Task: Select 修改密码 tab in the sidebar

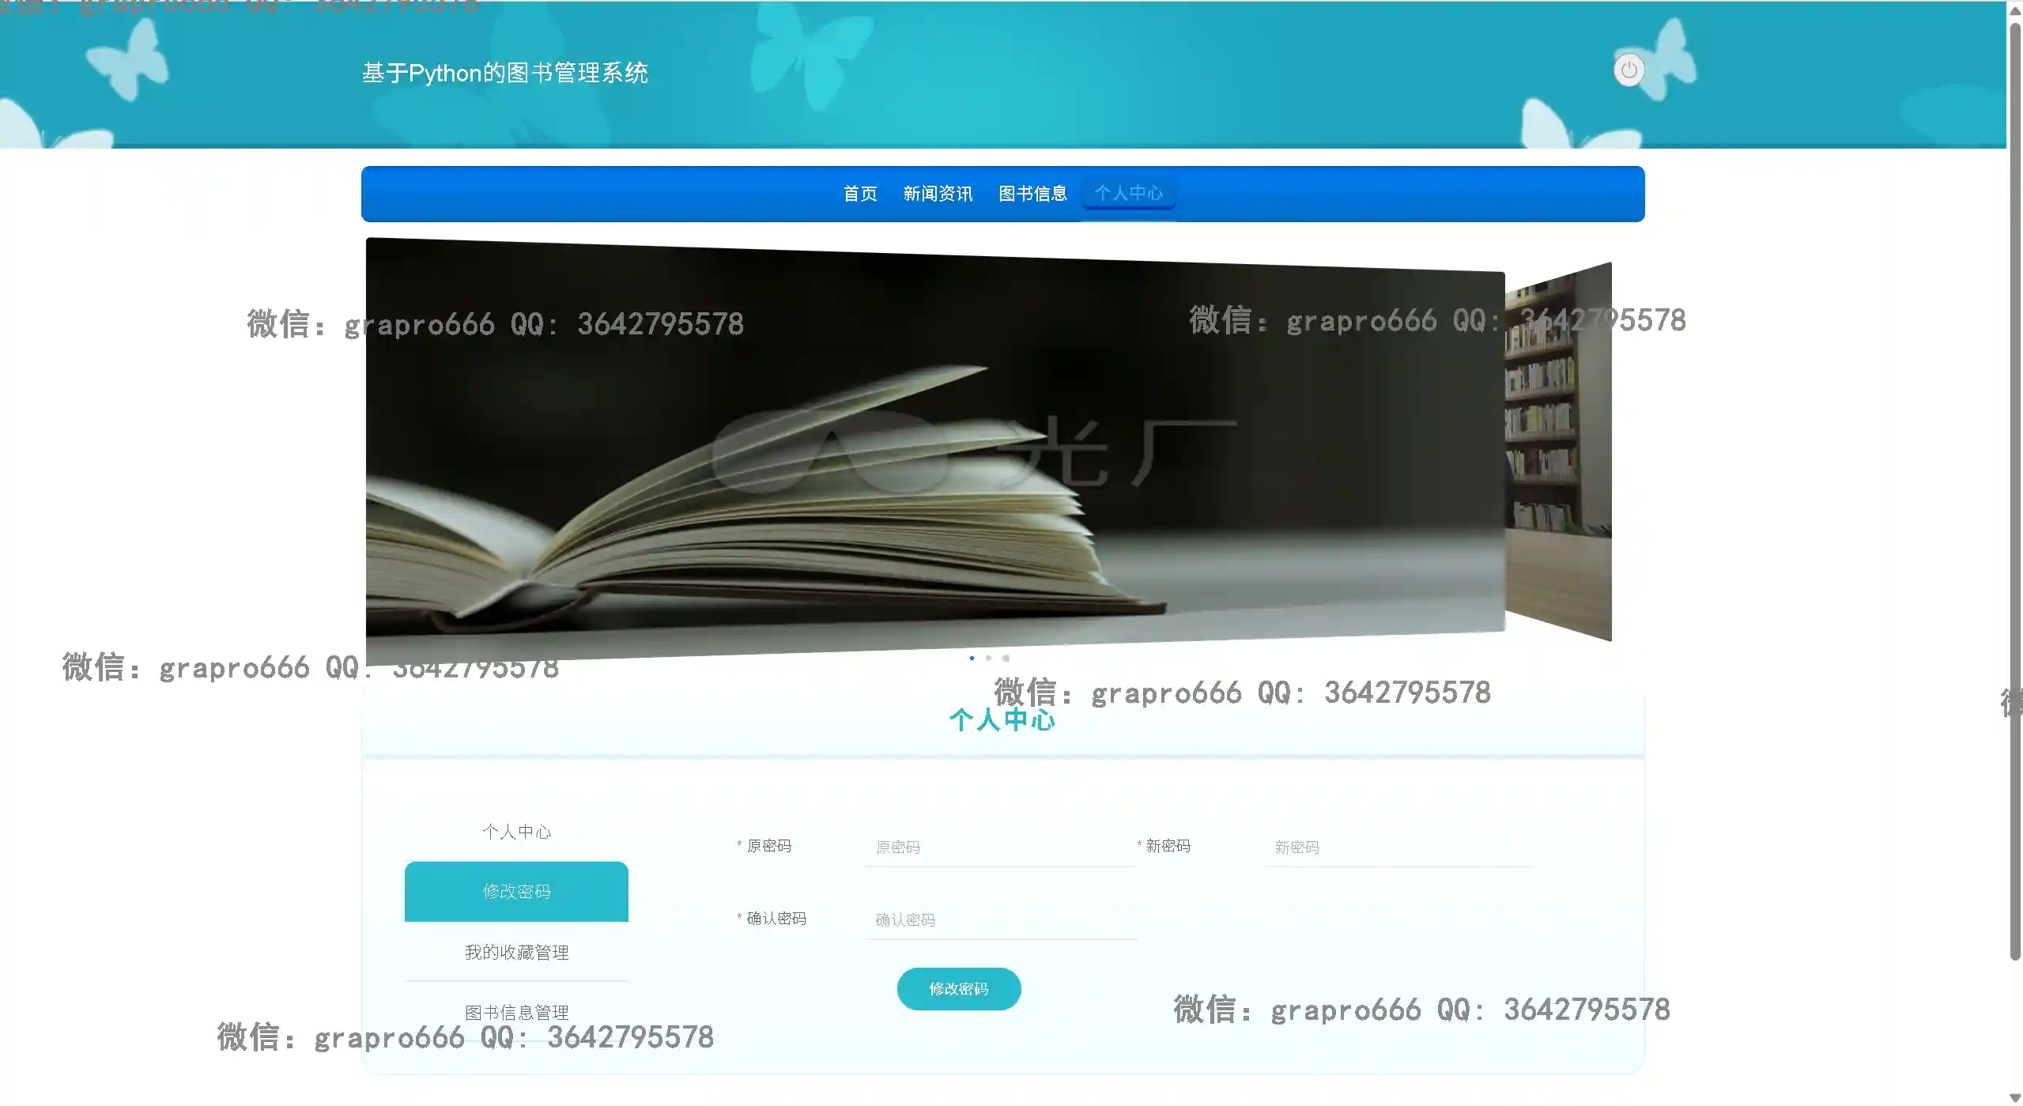Action: [x=516, y=892]
